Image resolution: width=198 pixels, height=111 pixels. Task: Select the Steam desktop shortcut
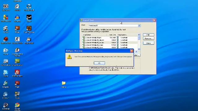tap(29, 18)
